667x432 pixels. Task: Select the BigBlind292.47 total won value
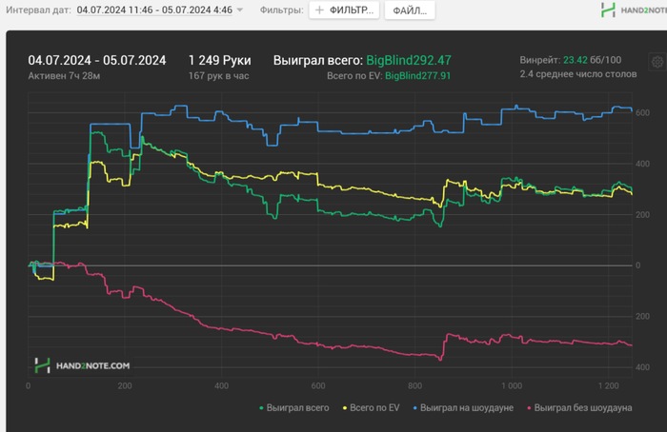point(409,60)
